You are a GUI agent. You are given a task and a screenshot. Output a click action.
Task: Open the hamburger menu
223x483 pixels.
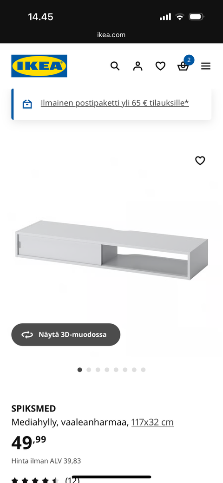[206, 66]
